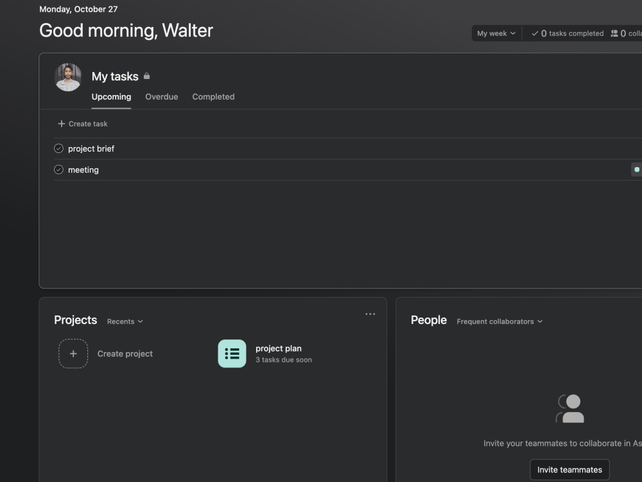Open the My tasks heading link
Screen dimensions: 642x482
(x=115, y=76)
